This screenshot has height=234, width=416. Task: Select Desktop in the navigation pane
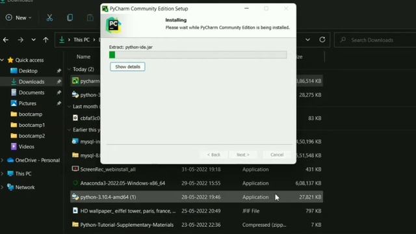coord(28,71)
